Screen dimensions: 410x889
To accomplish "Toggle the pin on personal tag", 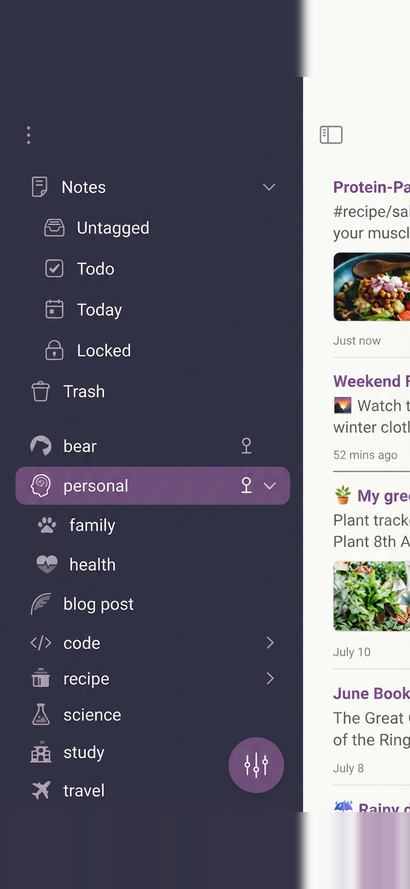I will click(246, 485).
